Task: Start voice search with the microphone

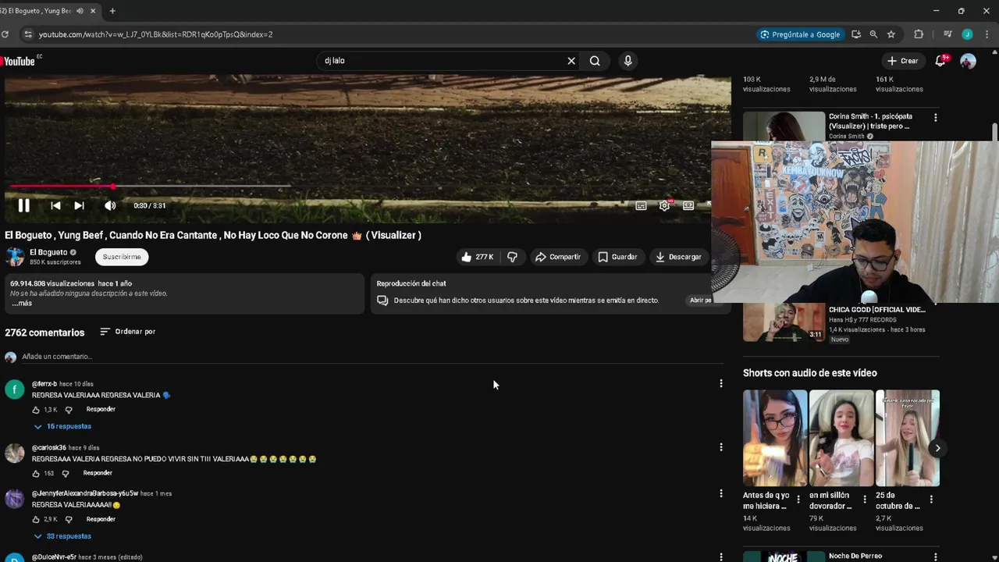Action: pos(627,61)
